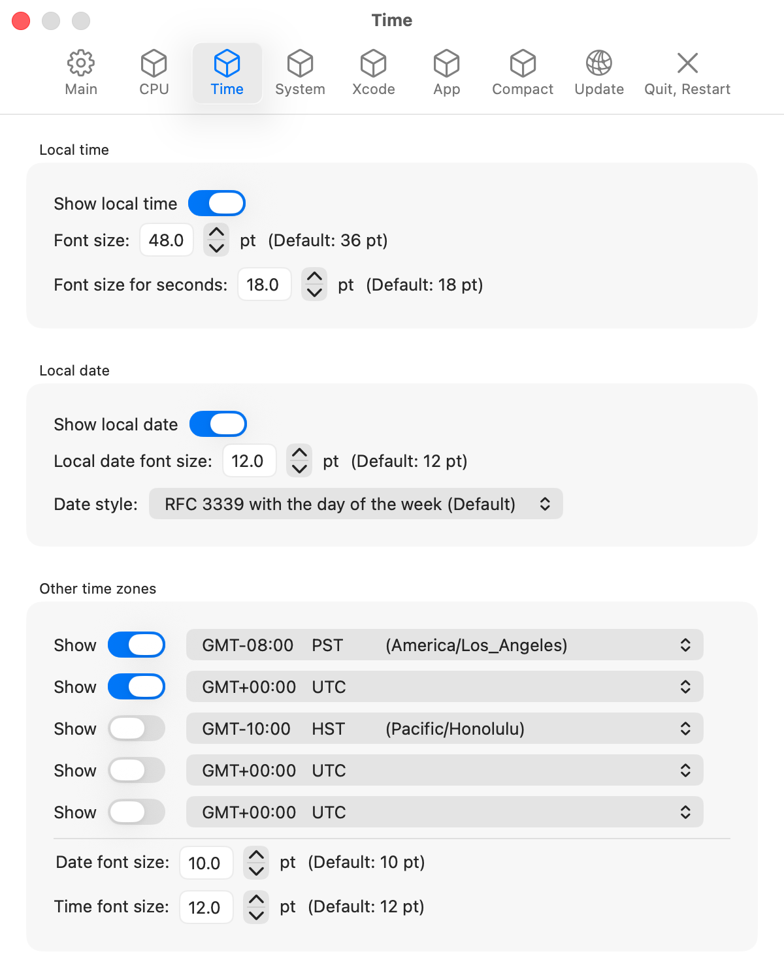This screenshot has width=784, height=977.
Task: Open the App settings cube icon
Action: pyautogui.click(x=447, y=63)
